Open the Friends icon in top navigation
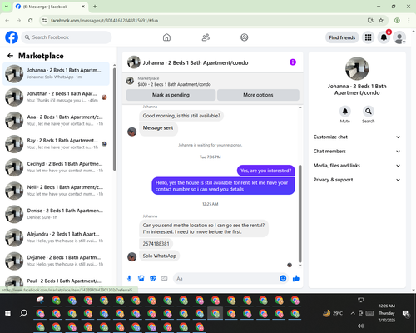This screenshot has height=333, width=416. (x=206, y=37)
